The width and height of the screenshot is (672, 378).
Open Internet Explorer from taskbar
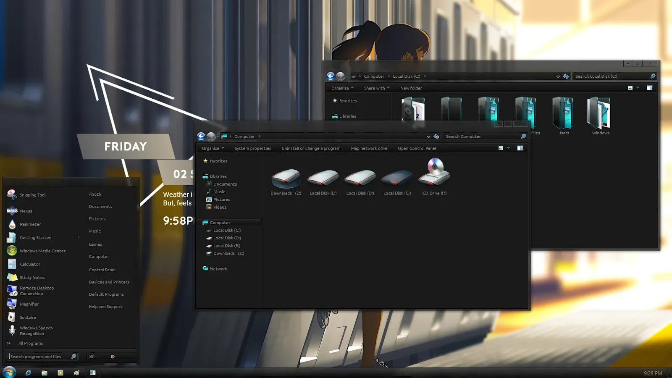pyautogui.click(x=28, y=373)
